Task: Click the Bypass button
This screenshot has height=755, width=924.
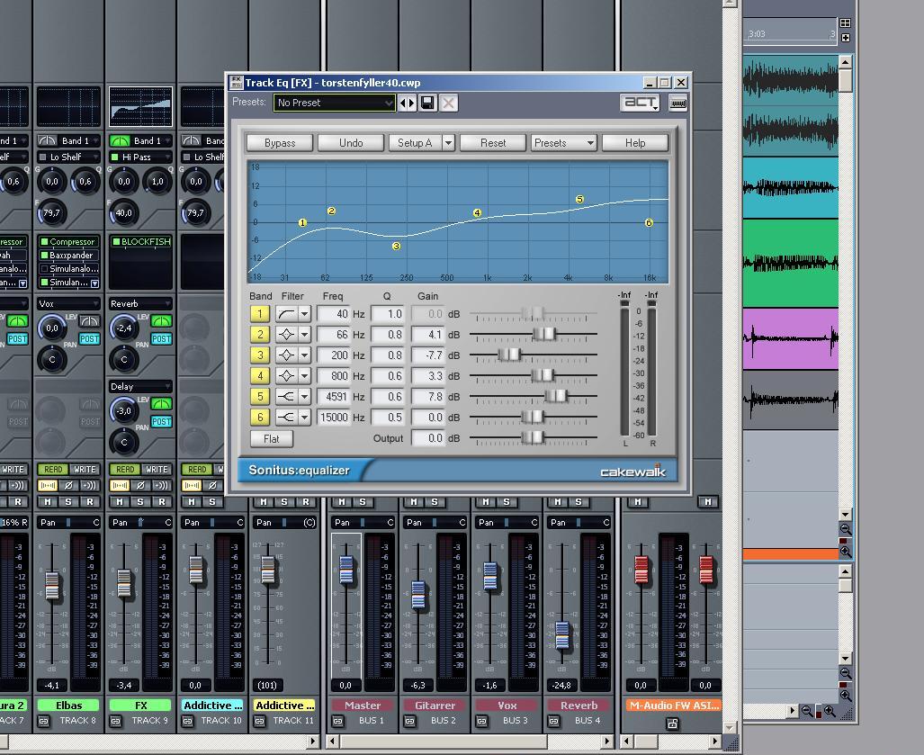Action: 280,142
